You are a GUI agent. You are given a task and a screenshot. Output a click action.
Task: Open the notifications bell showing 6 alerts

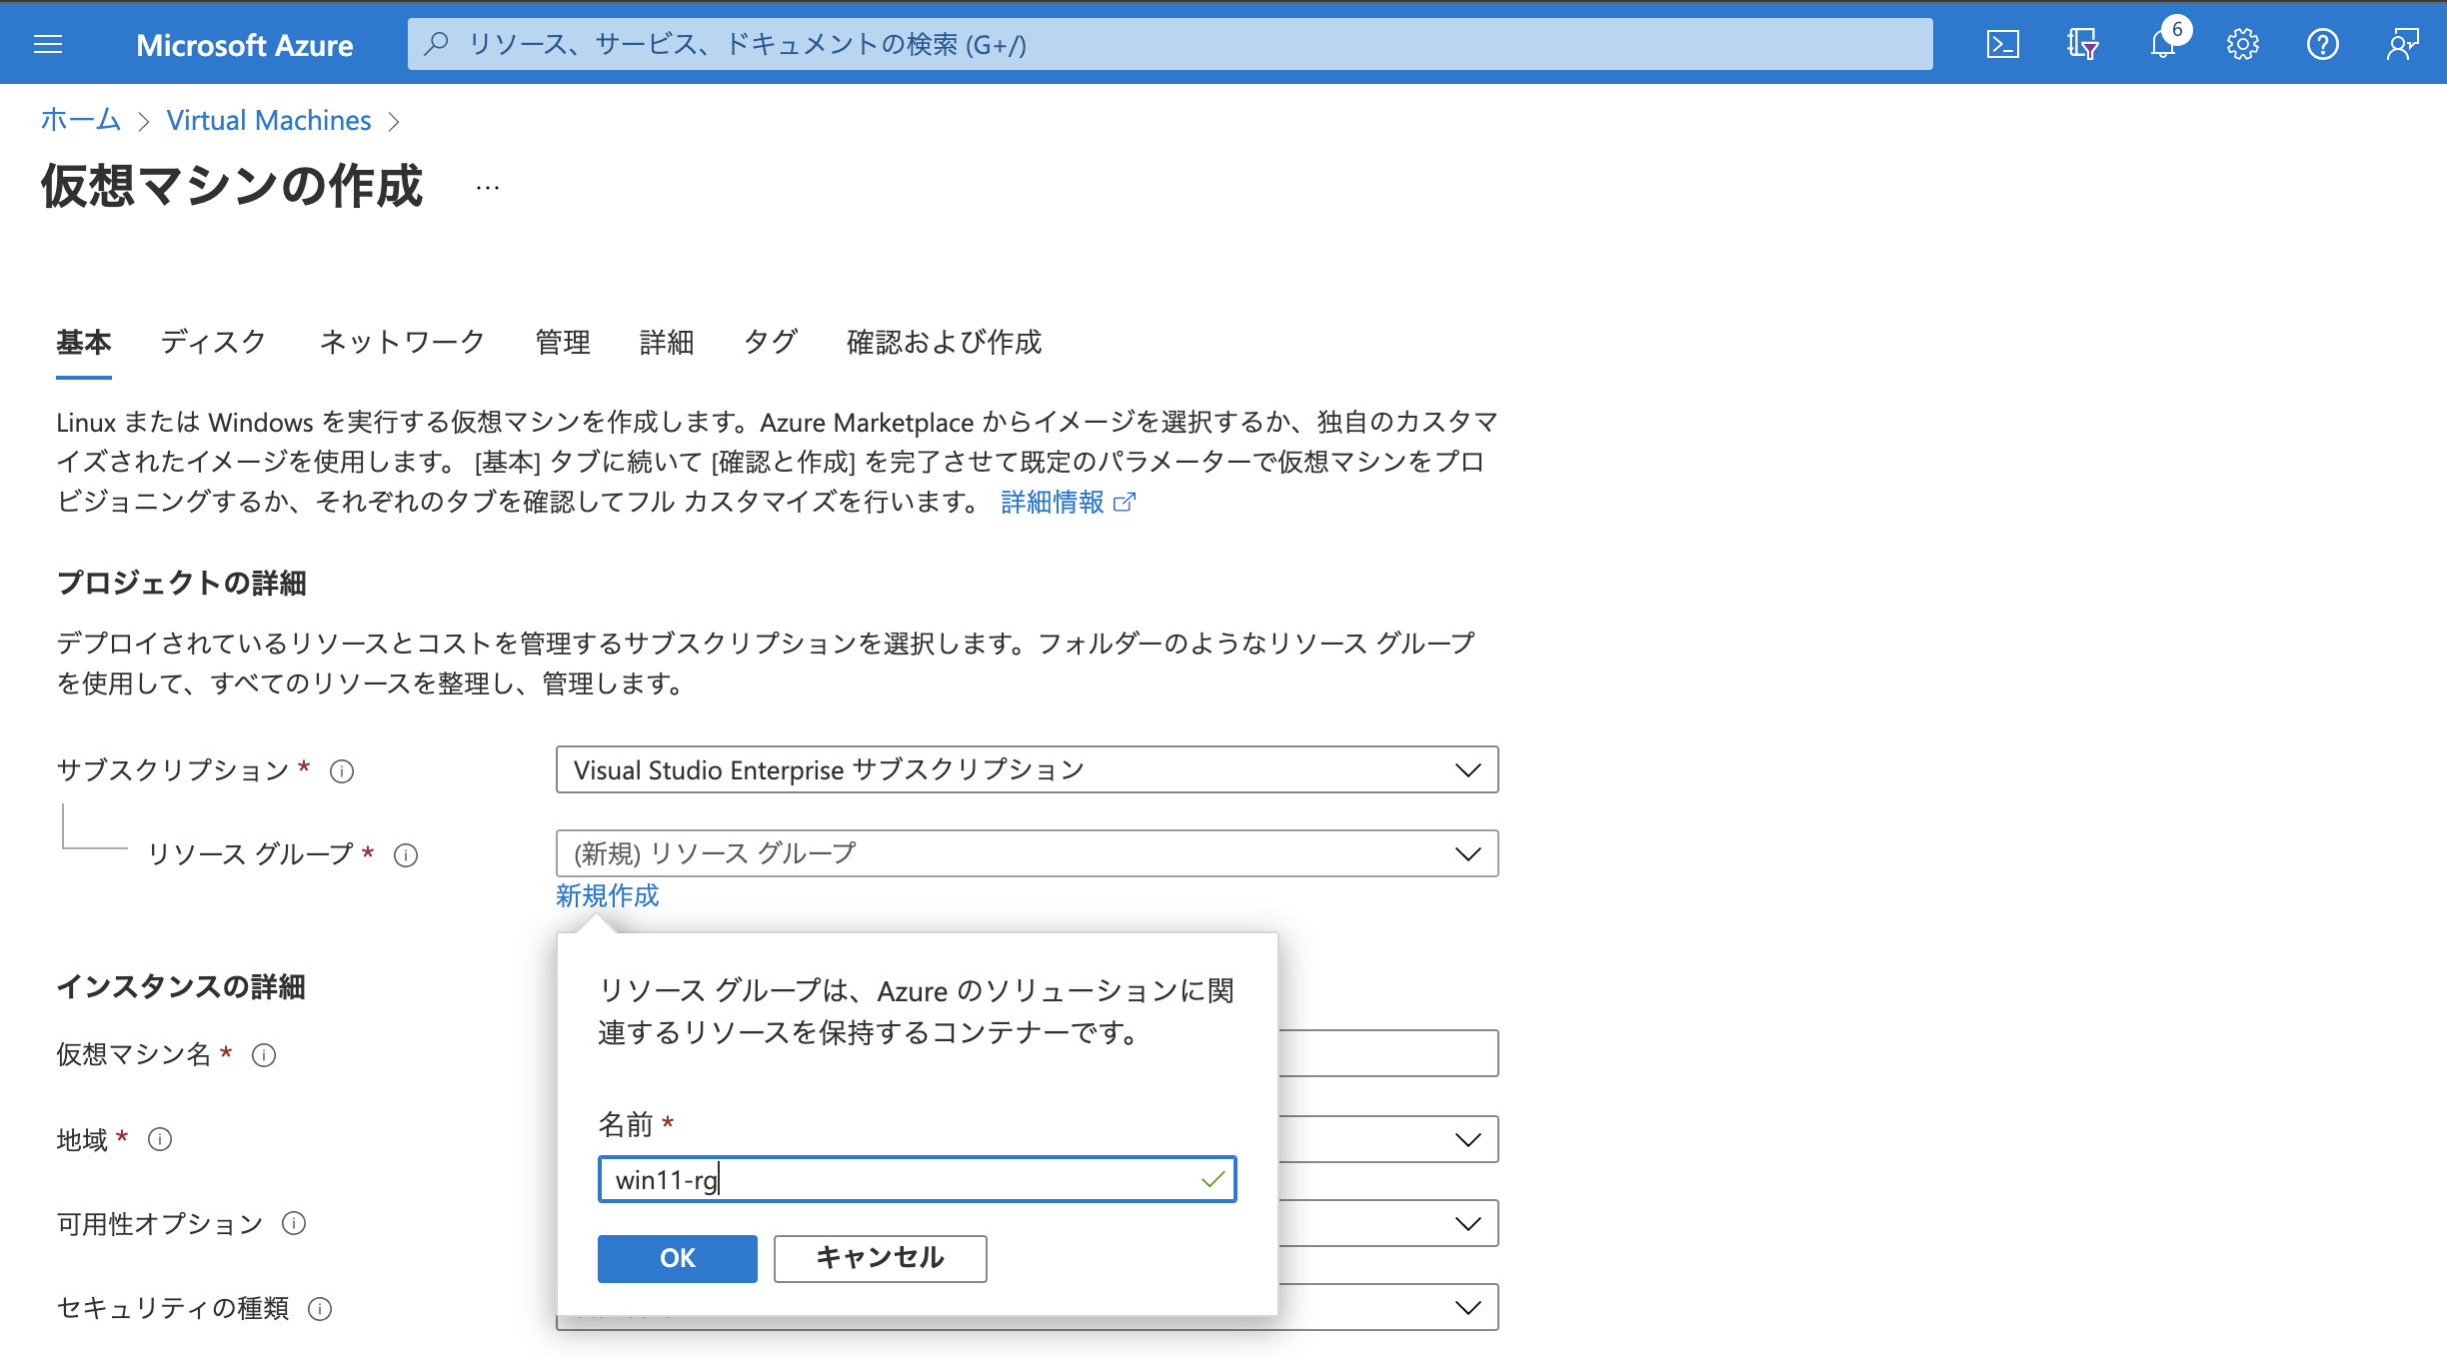[x=2162, y=43]
